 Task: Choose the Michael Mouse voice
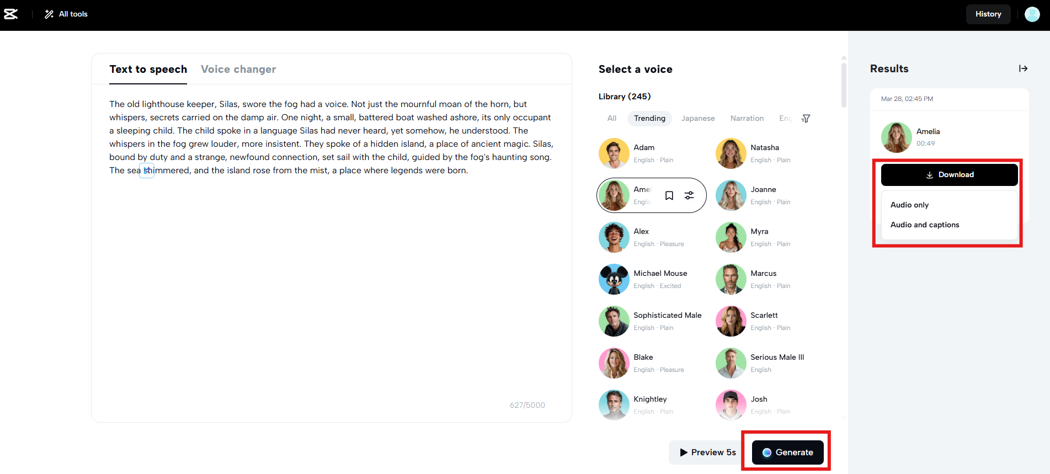click(651, 279)
